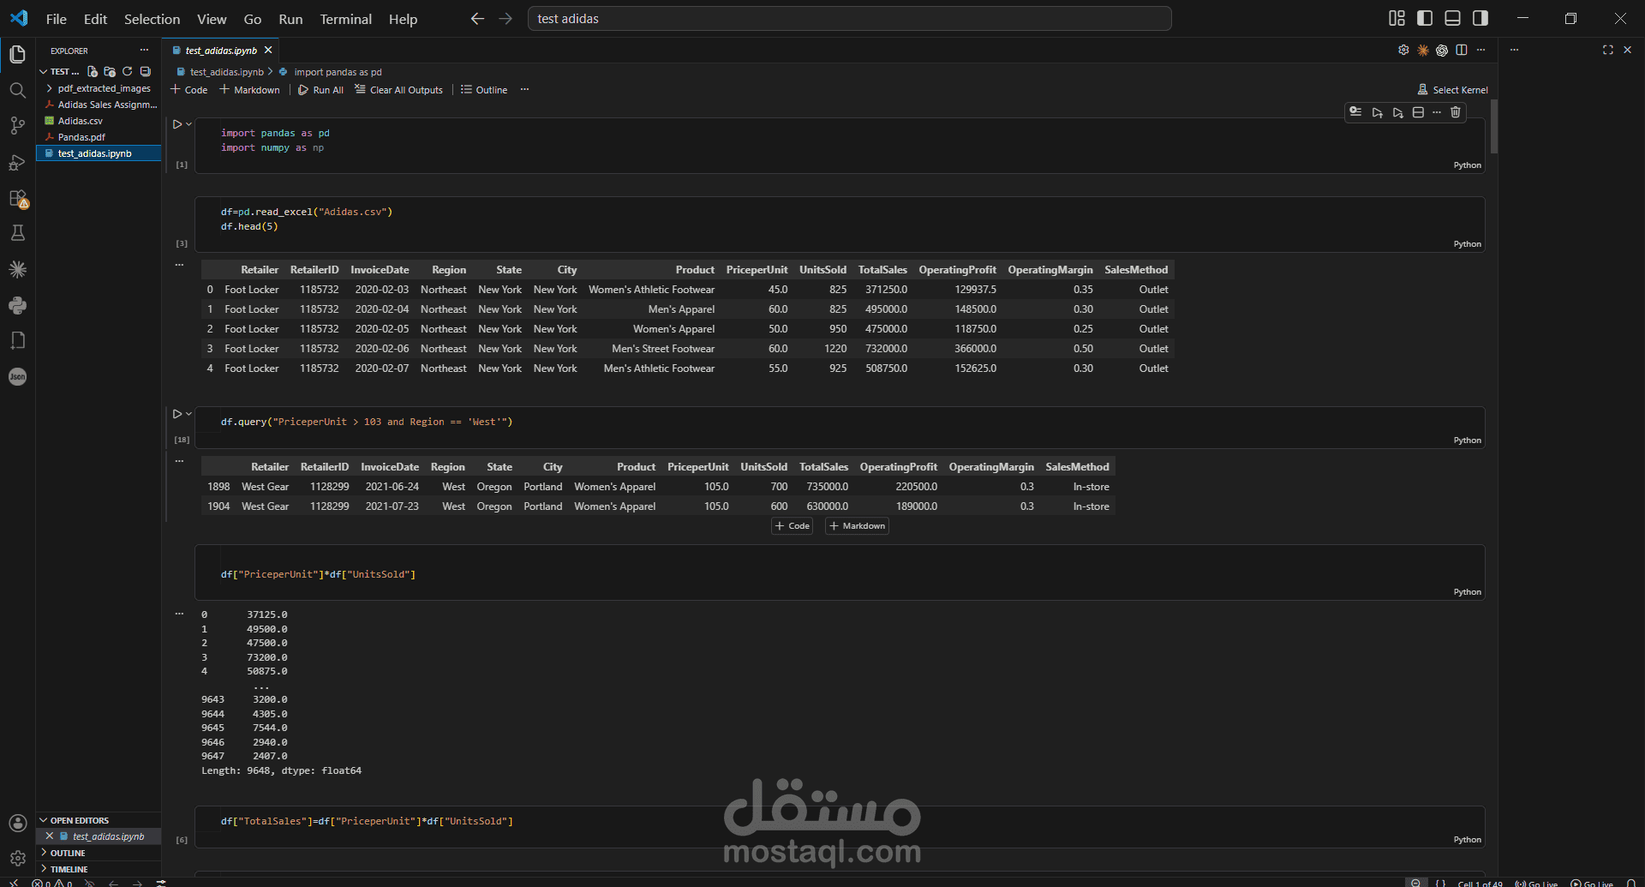Open the Terminal menu
The width and height of the screenshot is (1645, 887).
345,19
